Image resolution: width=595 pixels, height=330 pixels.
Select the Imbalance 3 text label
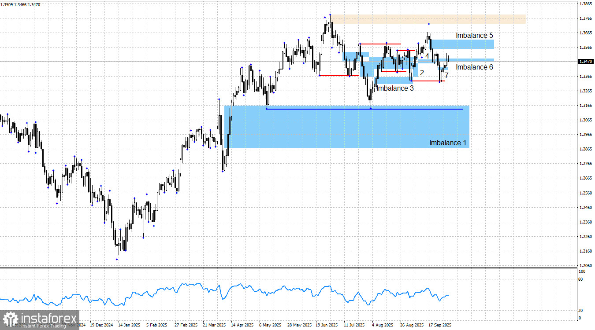(395, 88)
